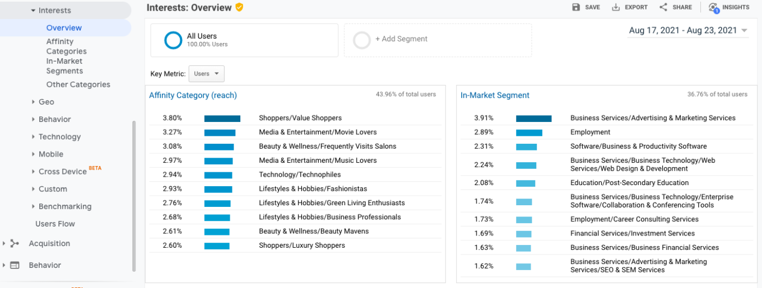Expand the sidebar Behavior item under Audience
Image resolution: width=762 pixels, height=288 pixels.
[x=34, y=119]
